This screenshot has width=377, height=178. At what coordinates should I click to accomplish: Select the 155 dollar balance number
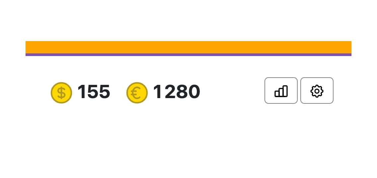click(94, 92)
